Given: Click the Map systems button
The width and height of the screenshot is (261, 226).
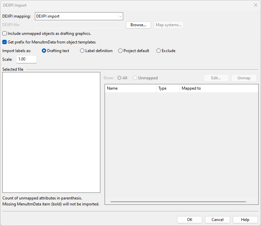Looking at the screenshot, I should (x=169, y=25).
